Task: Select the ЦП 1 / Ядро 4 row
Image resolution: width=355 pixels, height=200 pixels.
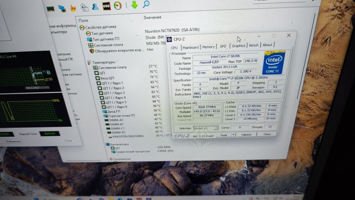Action: 130,97
